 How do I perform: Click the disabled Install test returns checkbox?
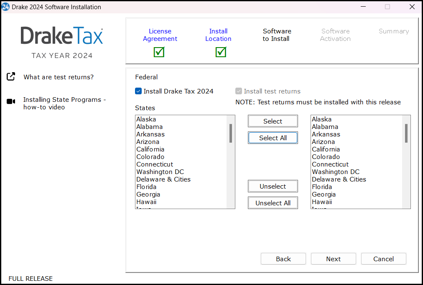tap(239, 91)
